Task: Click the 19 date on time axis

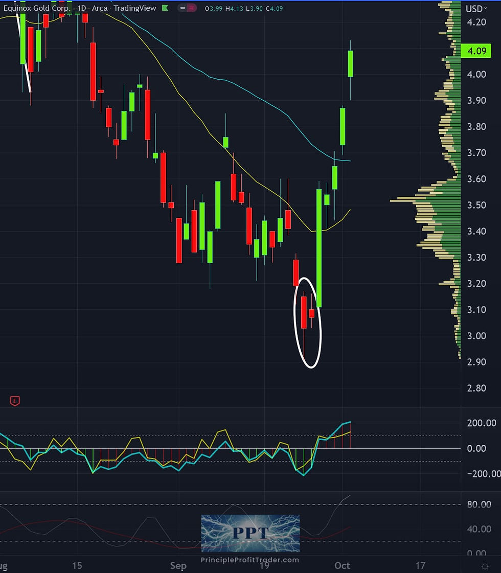Action: (x=264, y=566)
